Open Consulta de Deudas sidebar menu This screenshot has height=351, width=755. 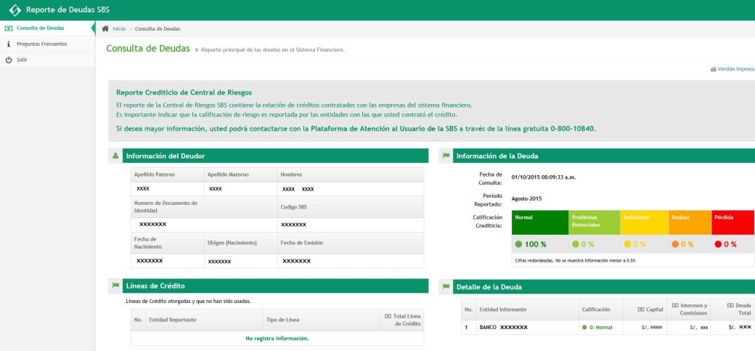click(40, 28)
